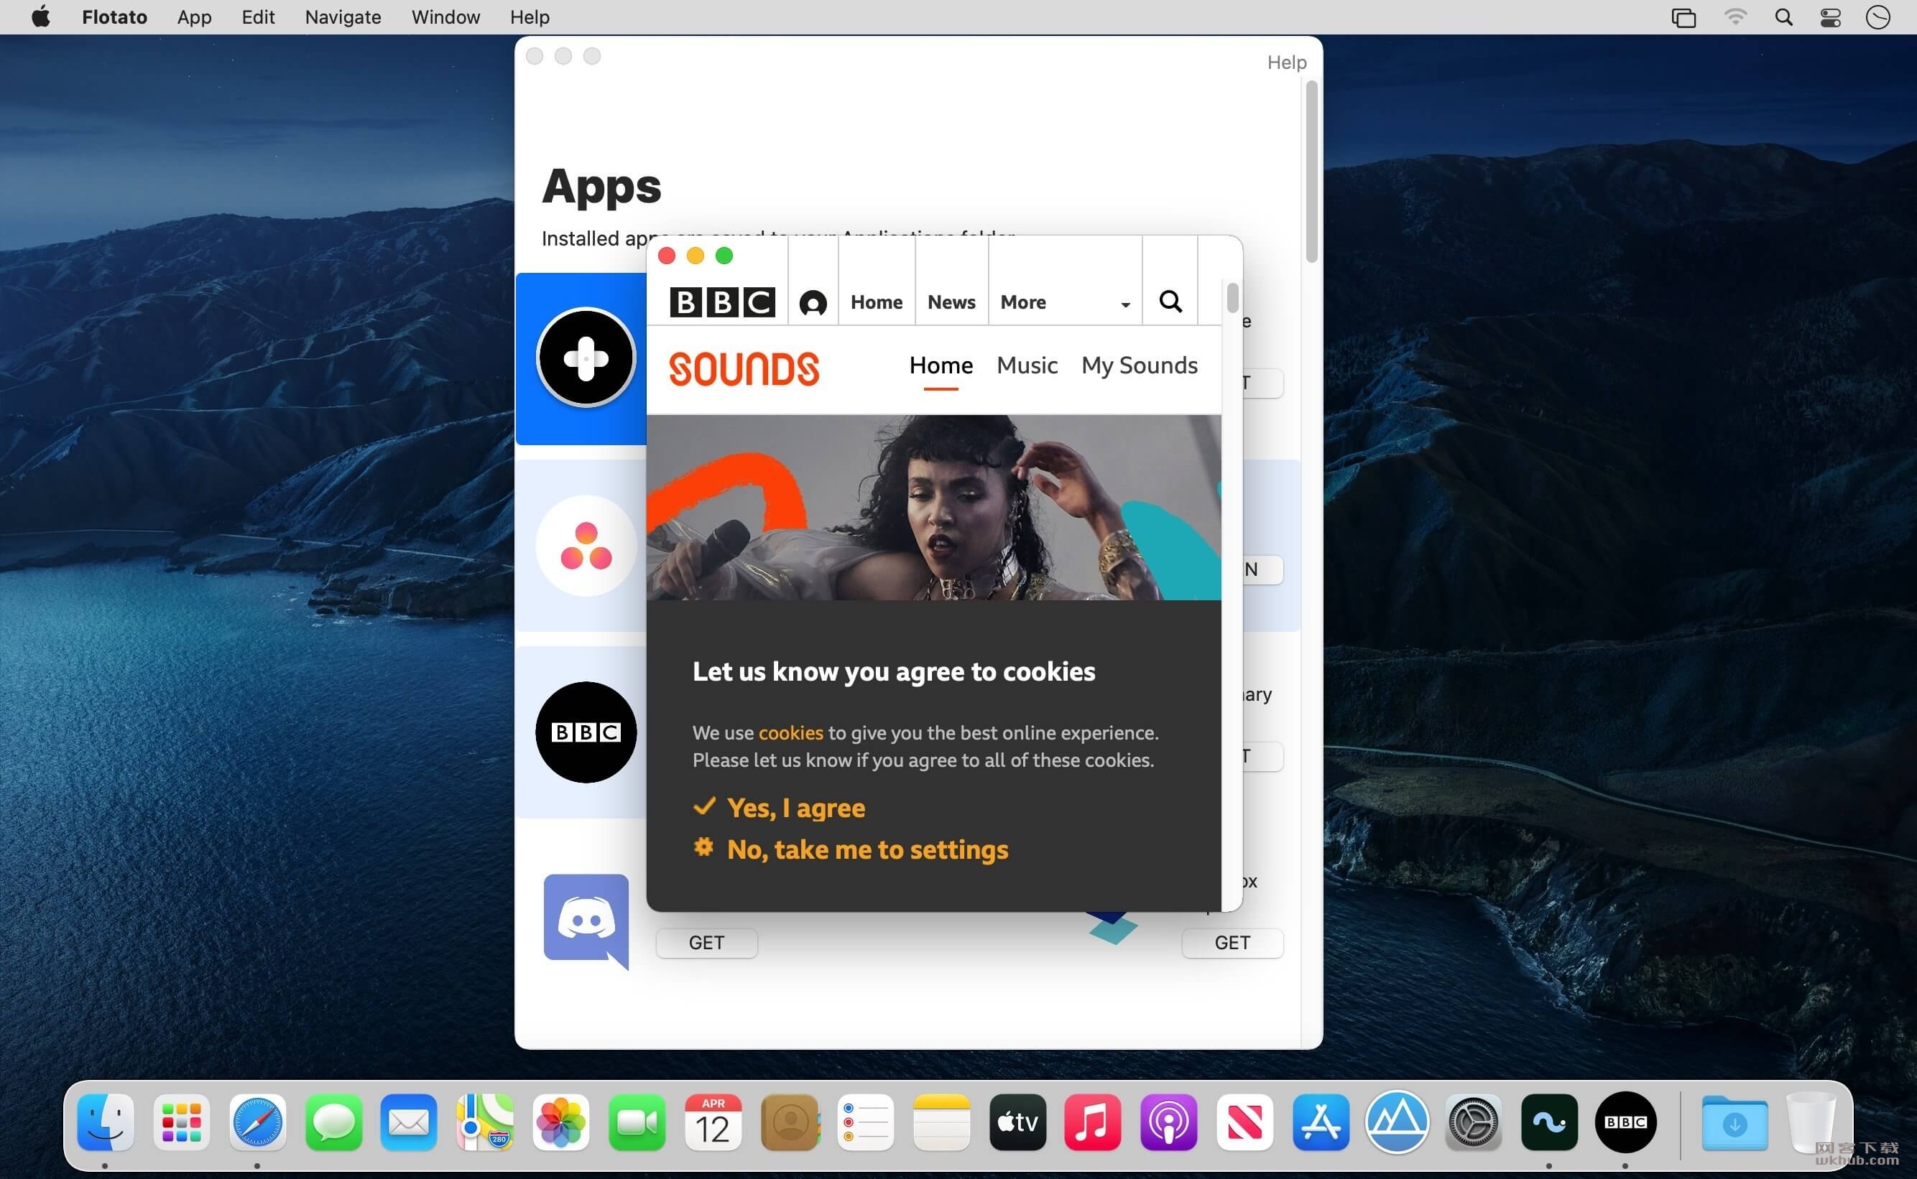The image size is (1917, 1179).
Task: Select the Asana app icon in Flotato
Action: pos(586,546)
